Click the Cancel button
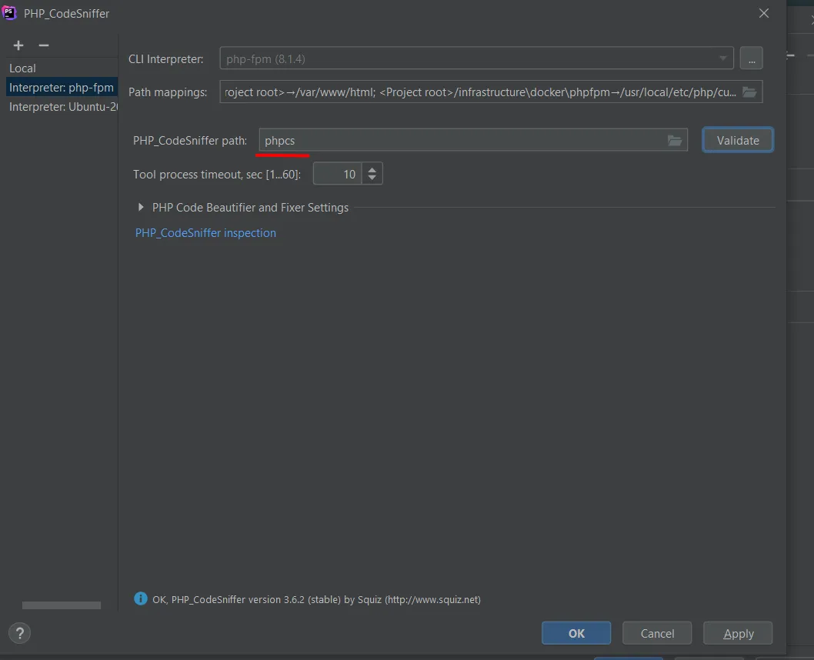Image resolution: width=814 pixels, height=660 pixels. [657, 633]
